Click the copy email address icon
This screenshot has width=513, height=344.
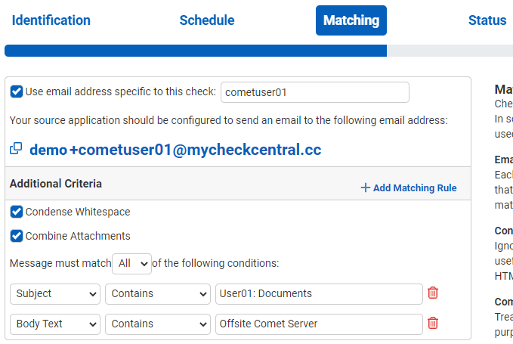coord(16,149)
